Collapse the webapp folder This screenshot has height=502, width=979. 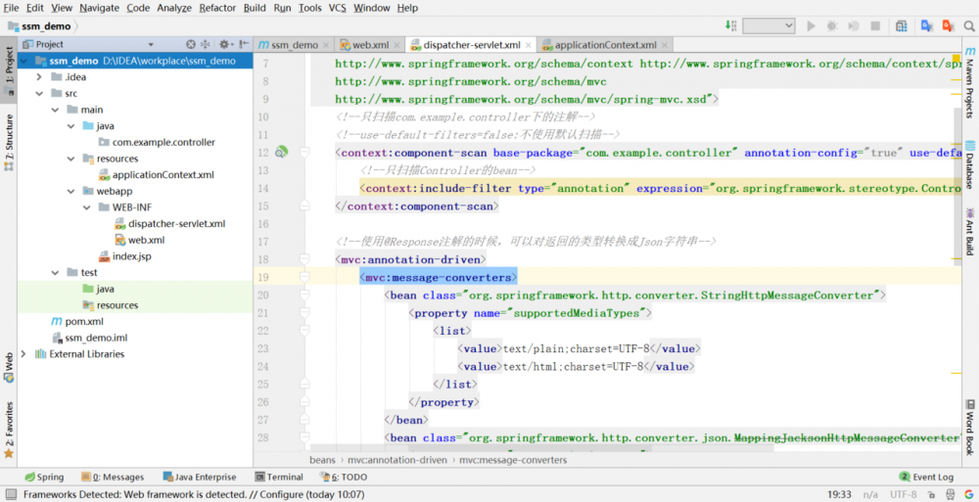click(x=70, y=191)
